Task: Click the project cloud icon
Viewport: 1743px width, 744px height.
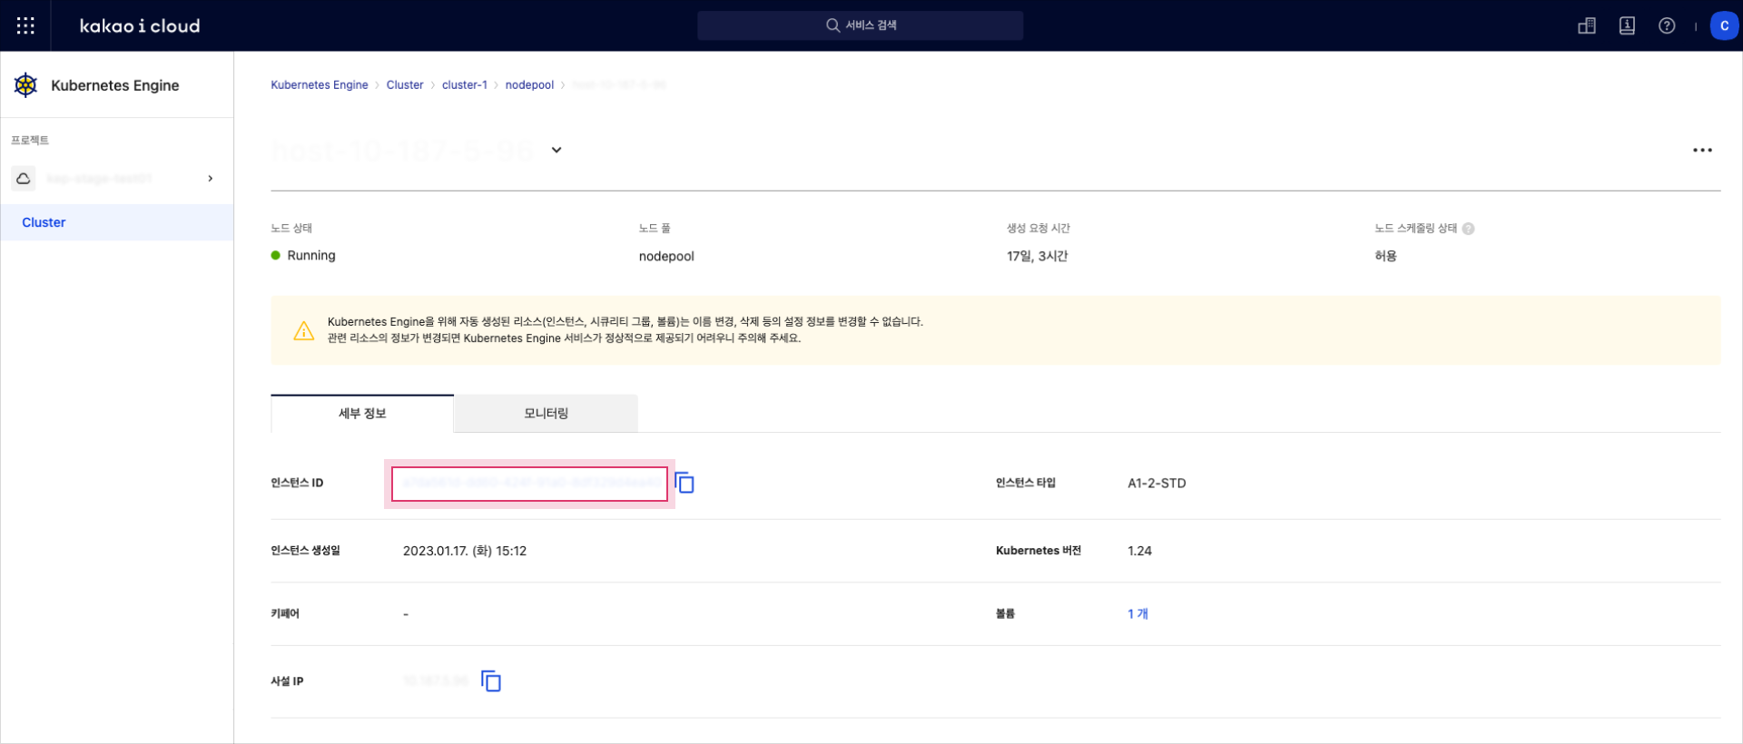Action: pos(24,179)
